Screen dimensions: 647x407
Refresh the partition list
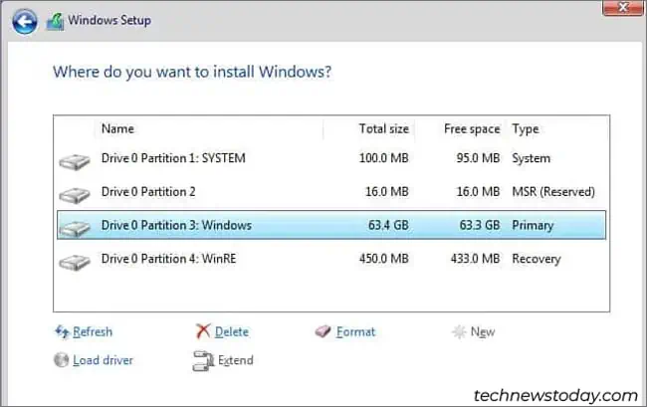coord(93,331)
